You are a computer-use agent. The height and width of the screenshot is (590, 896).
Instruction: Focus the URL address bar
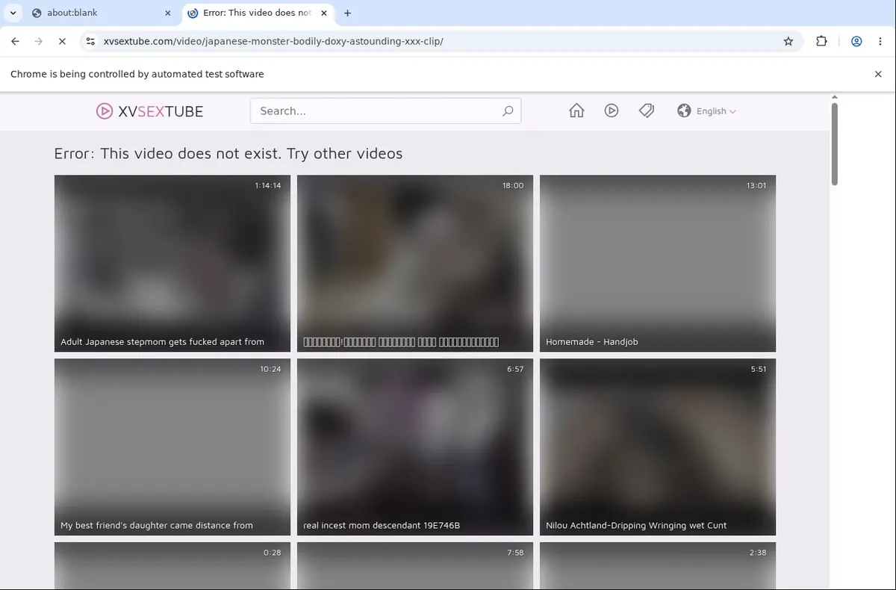coord(441,42)
